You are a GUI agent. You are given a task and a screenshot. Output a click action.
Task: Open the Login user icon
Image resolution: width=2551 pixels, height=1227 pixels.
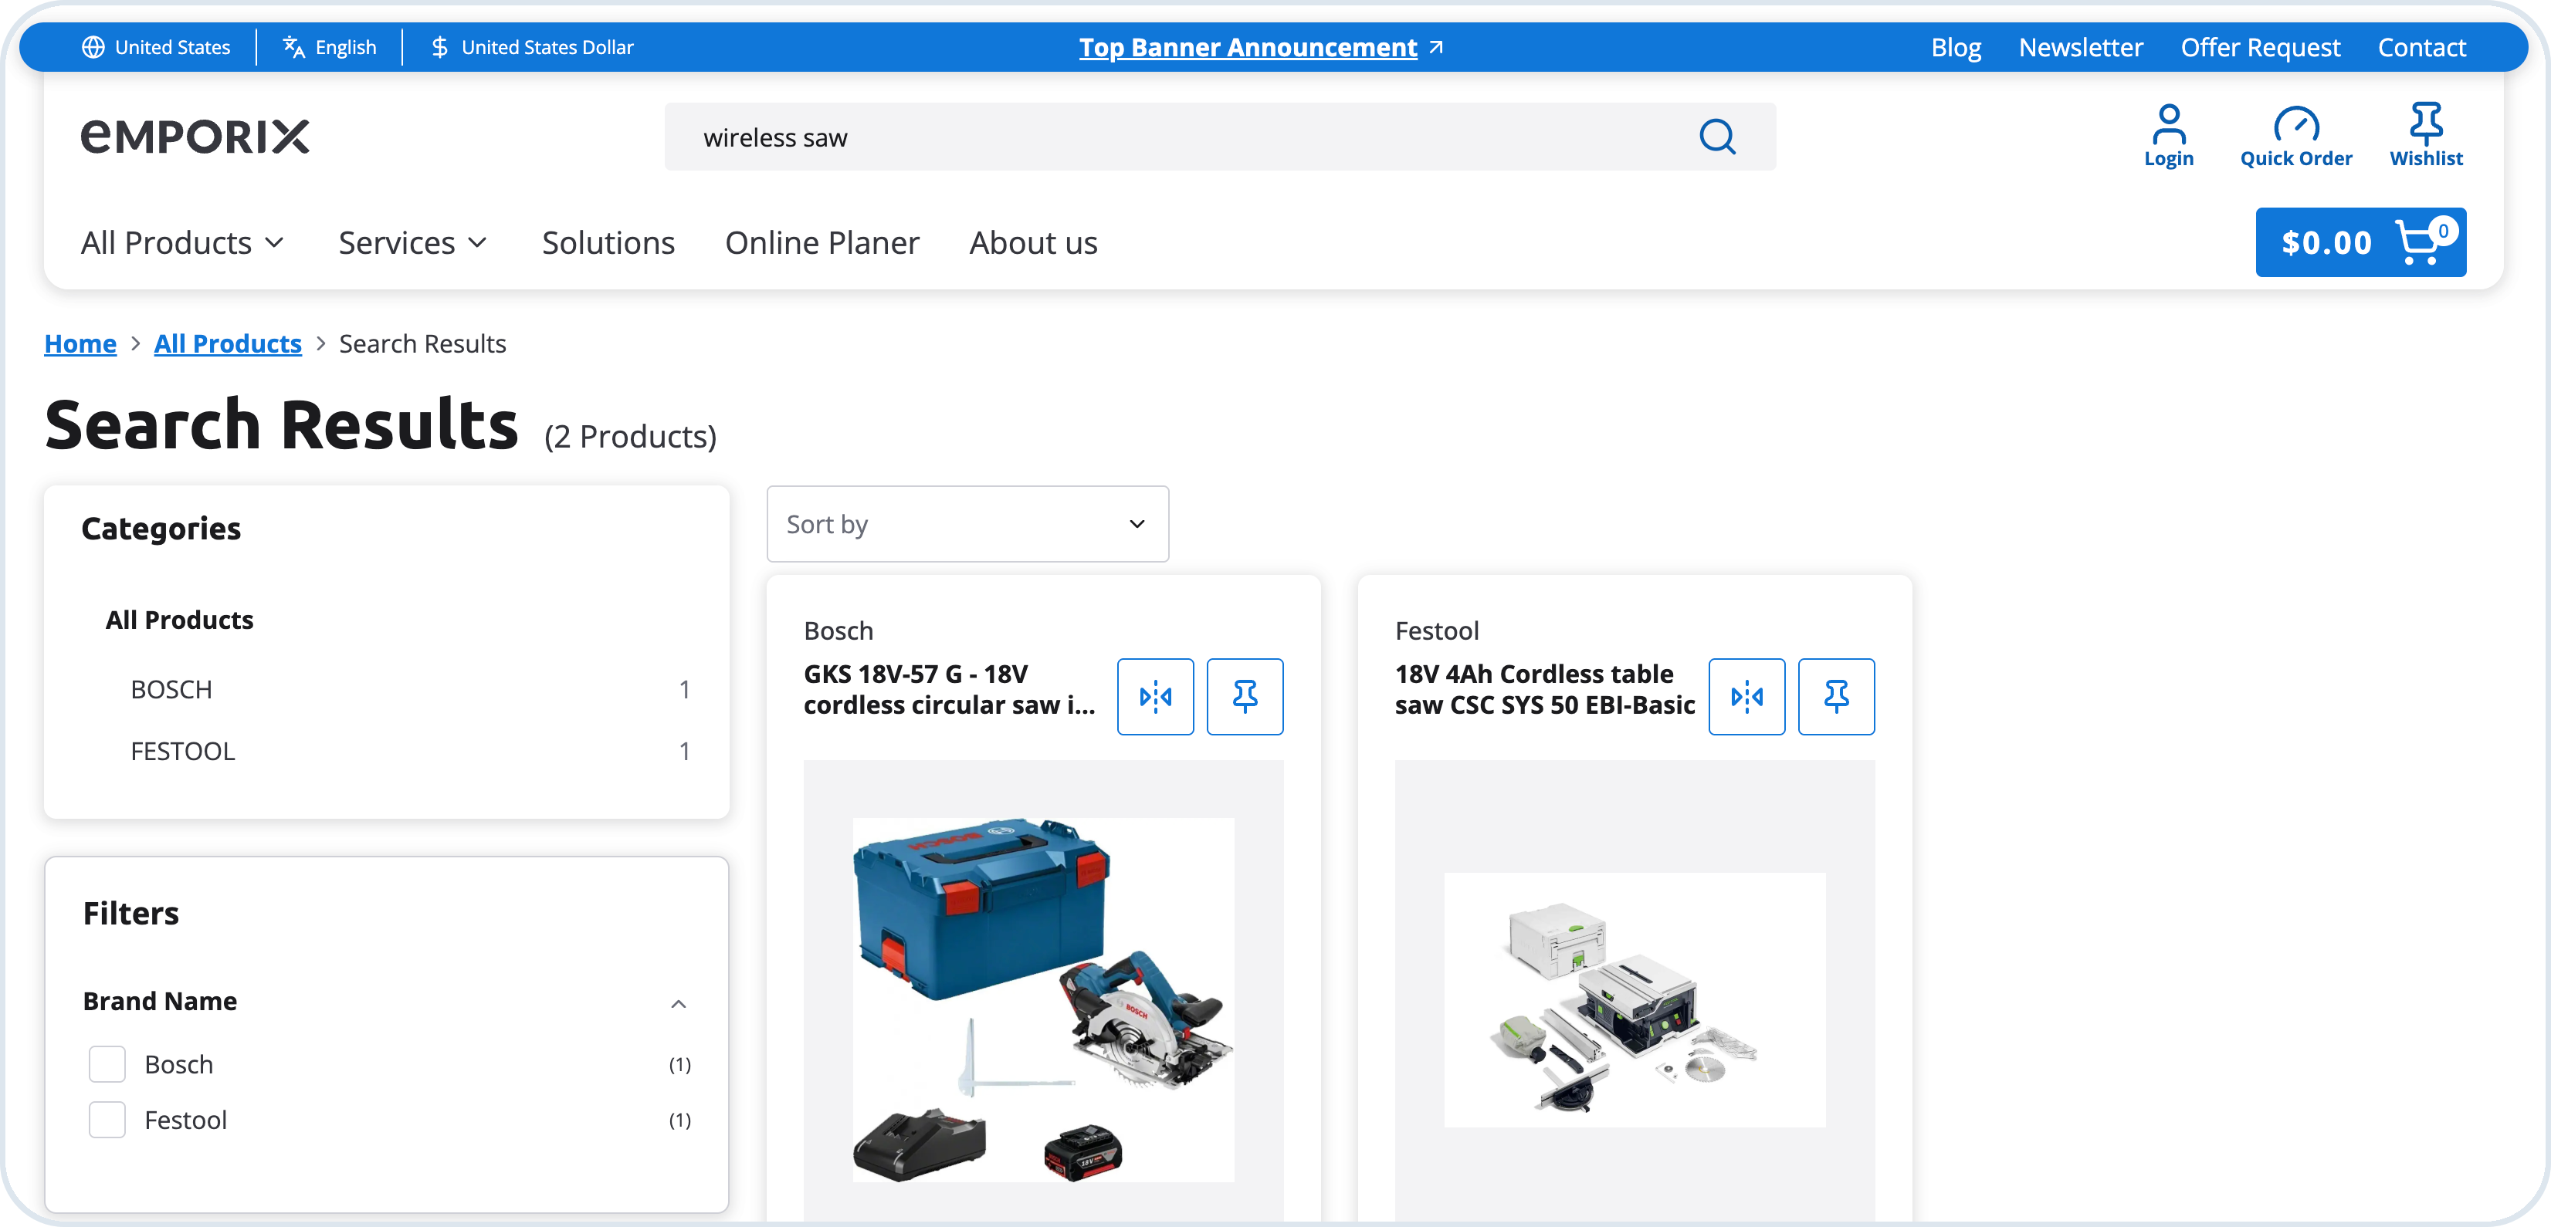click(x=2169, y=137)
